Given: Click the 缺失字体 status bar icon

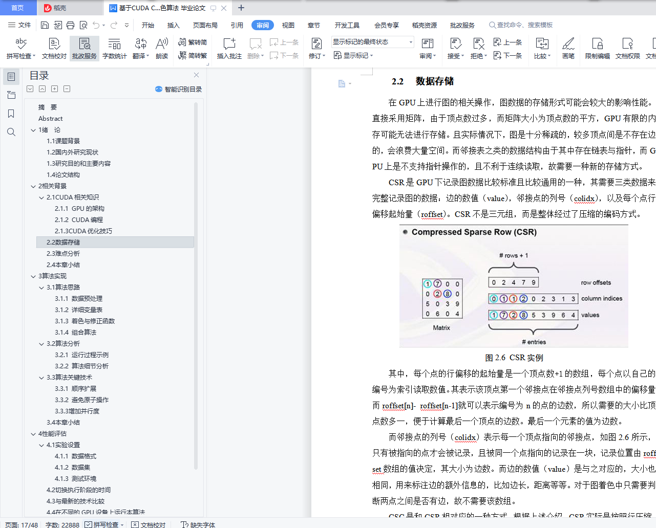Looking at the screenshot, I should pos(198,524).
